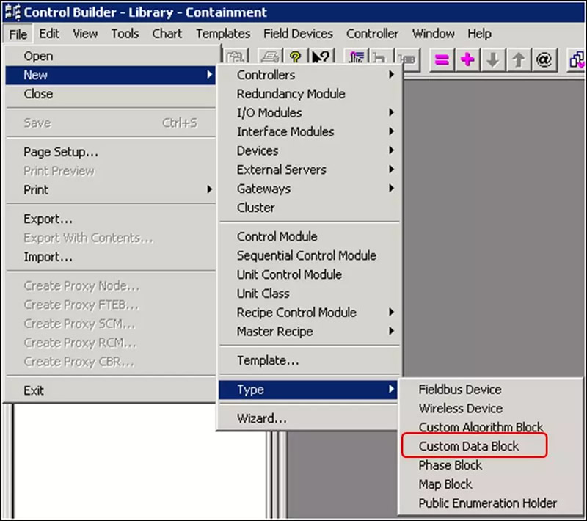Click the yellow question mark Help icon
587x521 pixels.
click(296, 57)
